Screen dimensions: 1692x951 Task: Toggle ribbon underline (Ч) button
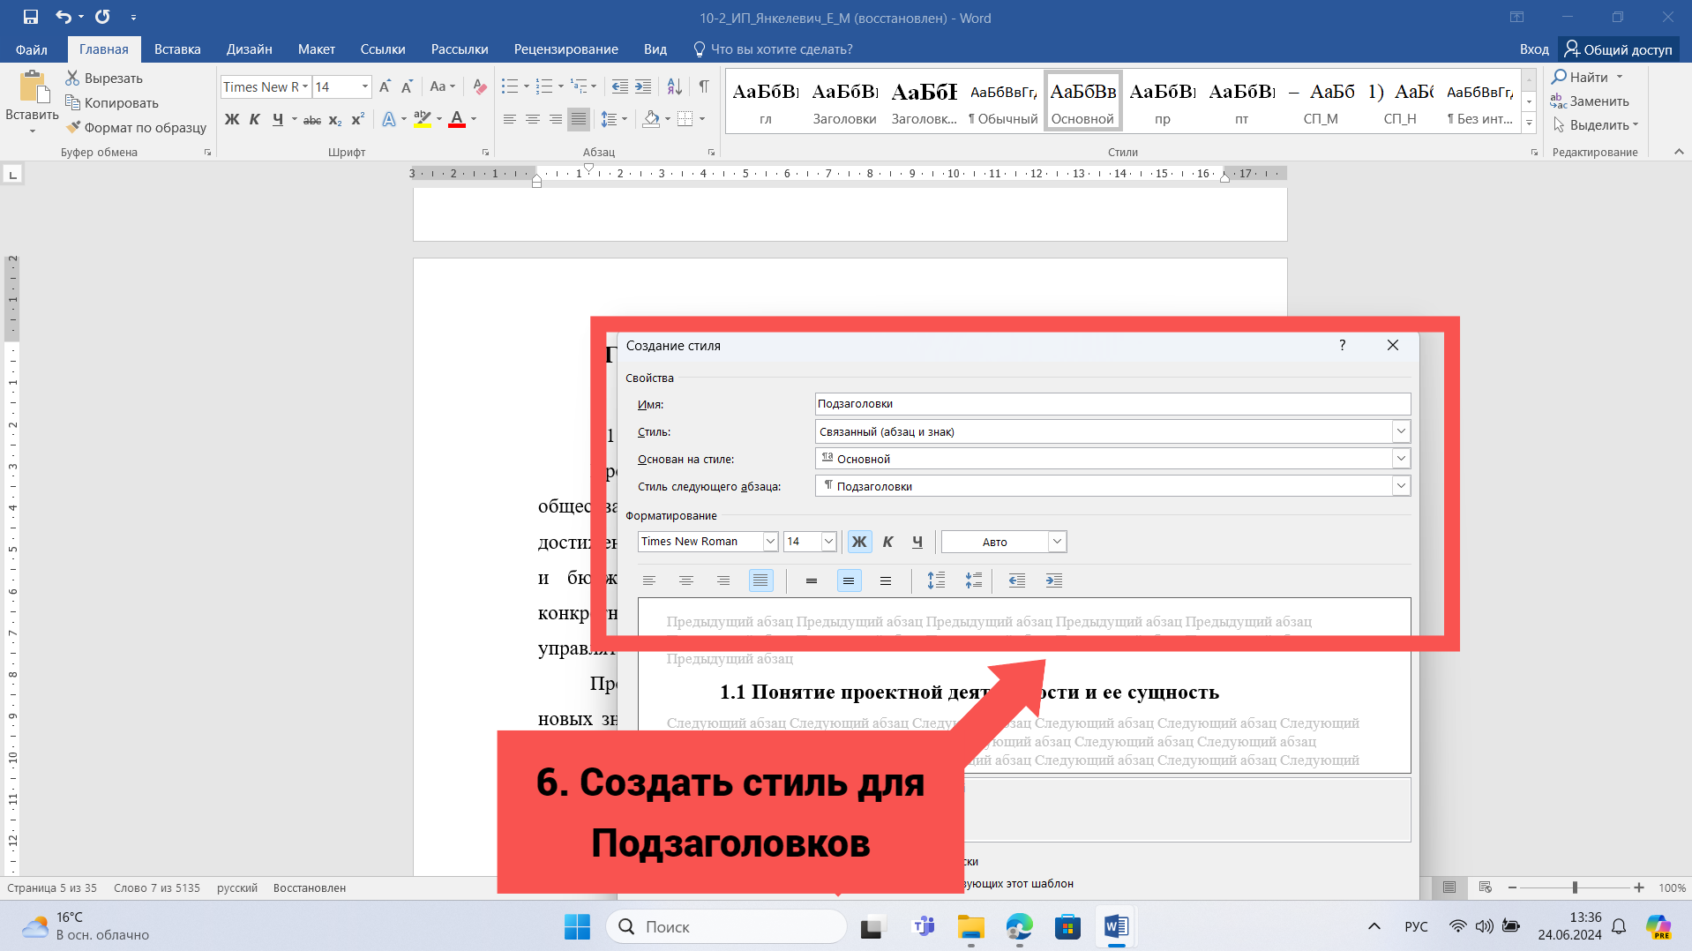click(278, 119)
